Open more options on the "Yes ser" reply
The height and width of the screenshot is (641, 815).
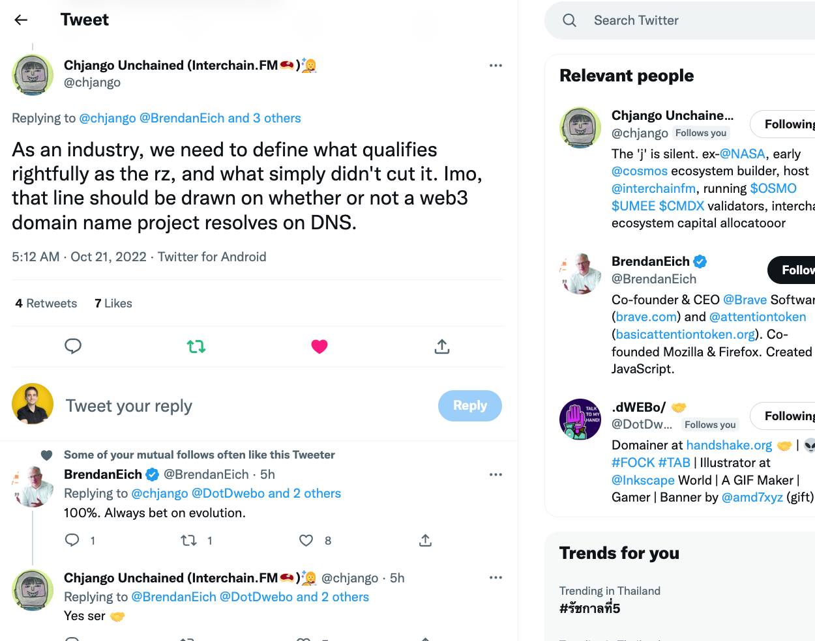tap(496, 578)
